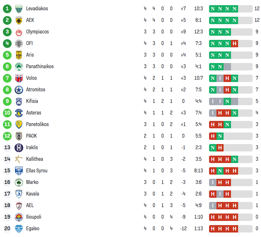
Task: Click the rank 12 position badge
Action: tap(7, 136)
